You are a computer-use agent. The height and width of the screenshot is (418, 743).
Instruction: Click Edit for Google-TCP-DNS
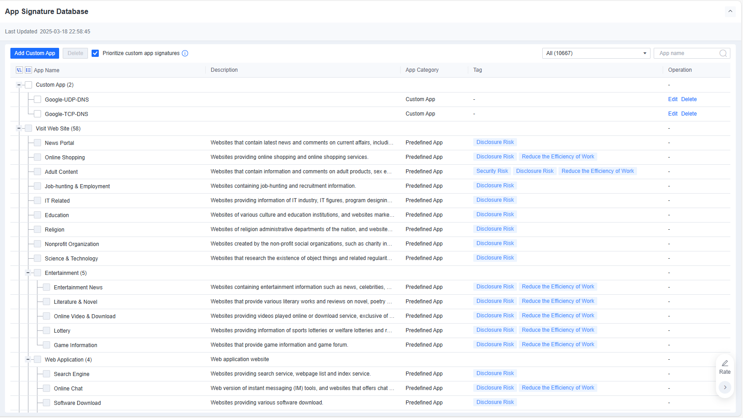pos(673,114)
